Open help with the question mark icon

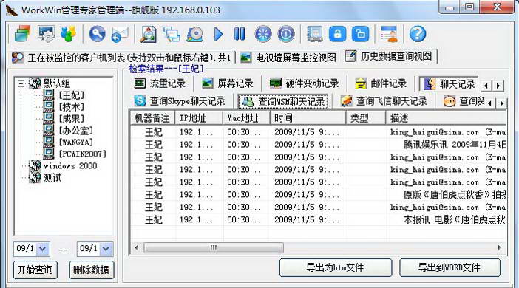coord(418,34)
